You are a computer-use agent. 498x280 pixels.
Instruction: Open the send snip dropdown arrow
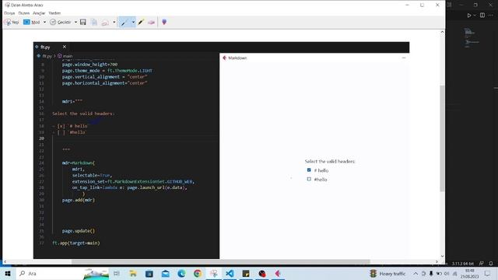(114, 23)
